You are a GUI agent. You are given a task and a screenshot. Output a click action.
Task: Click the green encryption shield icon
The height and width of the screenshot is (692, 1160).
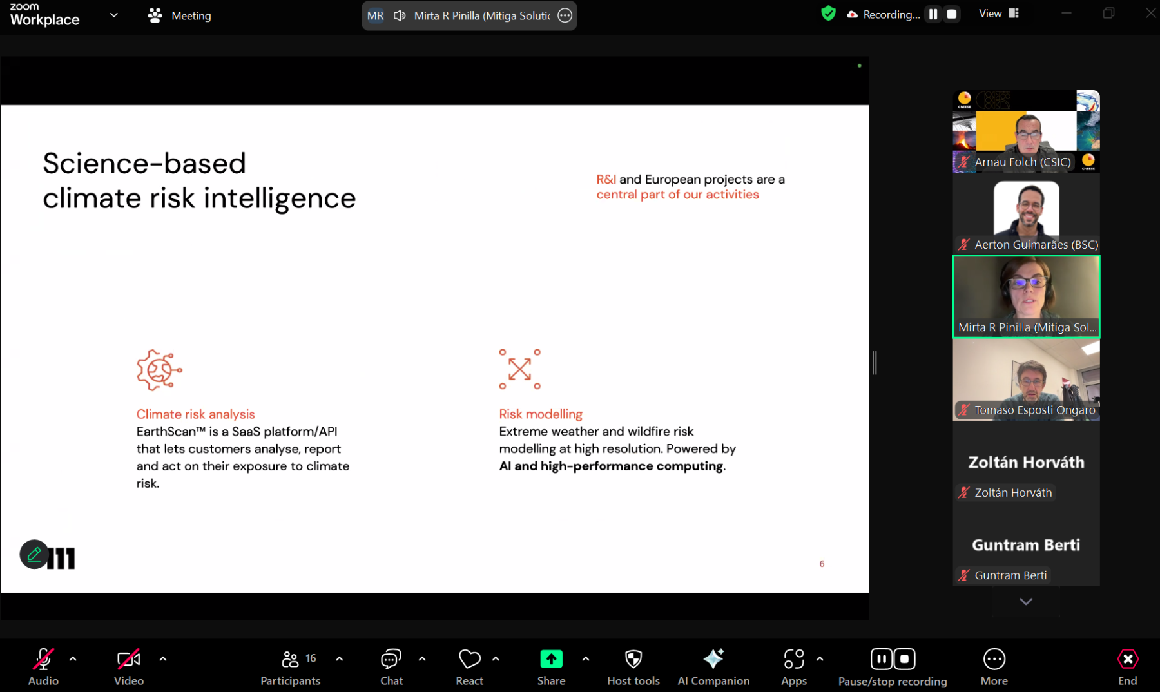coord(828,14)
